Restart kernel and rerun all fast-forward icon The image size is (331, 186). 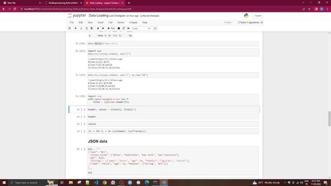coord(129,28)
